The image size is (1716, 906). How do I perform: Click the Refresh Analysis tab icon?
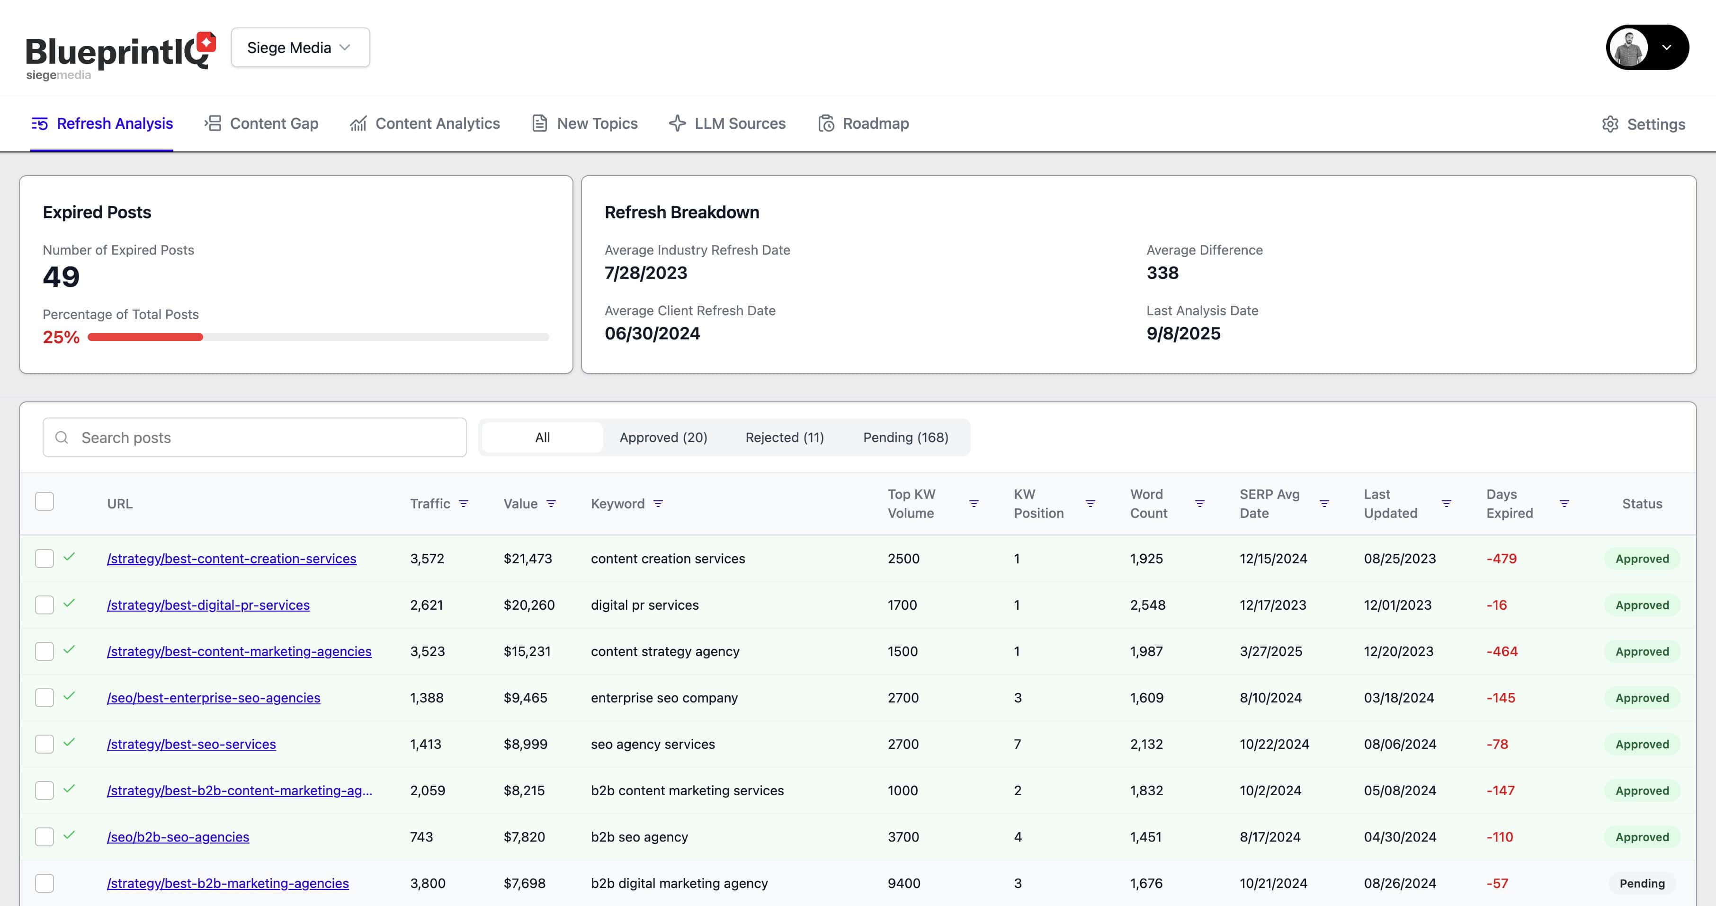click(39, 124)
